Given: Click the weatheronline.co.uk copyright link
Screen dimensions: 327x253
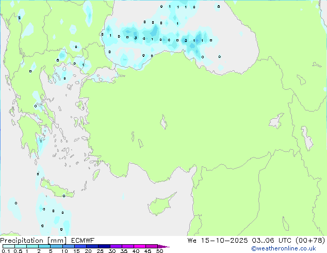Looking at the screenshot, I should click(x=284, y=248).
